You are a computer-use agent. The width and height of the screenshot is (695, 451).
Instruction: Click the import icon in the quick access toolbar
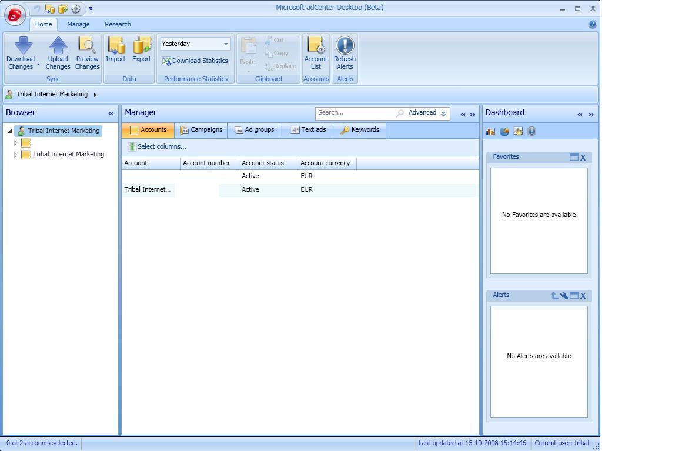coord(49,8)
